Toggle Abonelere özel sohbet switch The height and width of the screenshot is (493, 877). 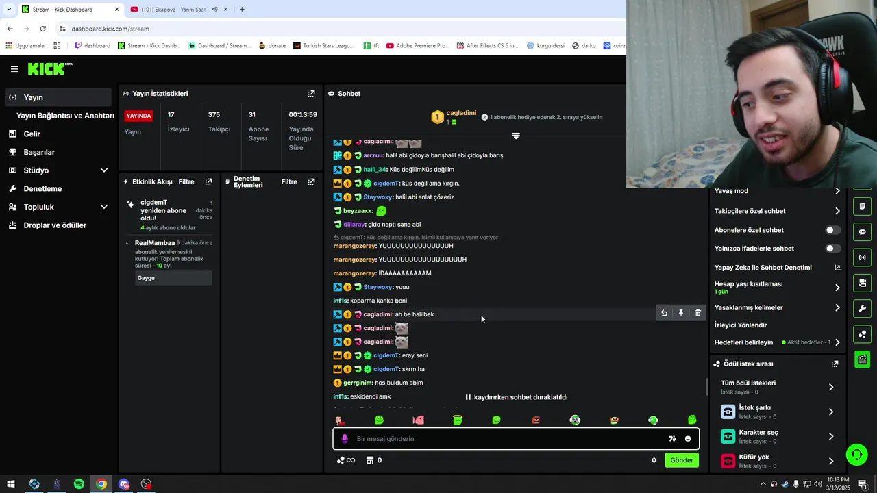[x=833, y=230]
